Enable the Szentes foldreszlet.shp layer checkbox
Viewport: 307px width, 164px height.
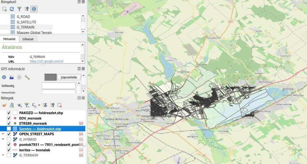[x=9, y=129]
